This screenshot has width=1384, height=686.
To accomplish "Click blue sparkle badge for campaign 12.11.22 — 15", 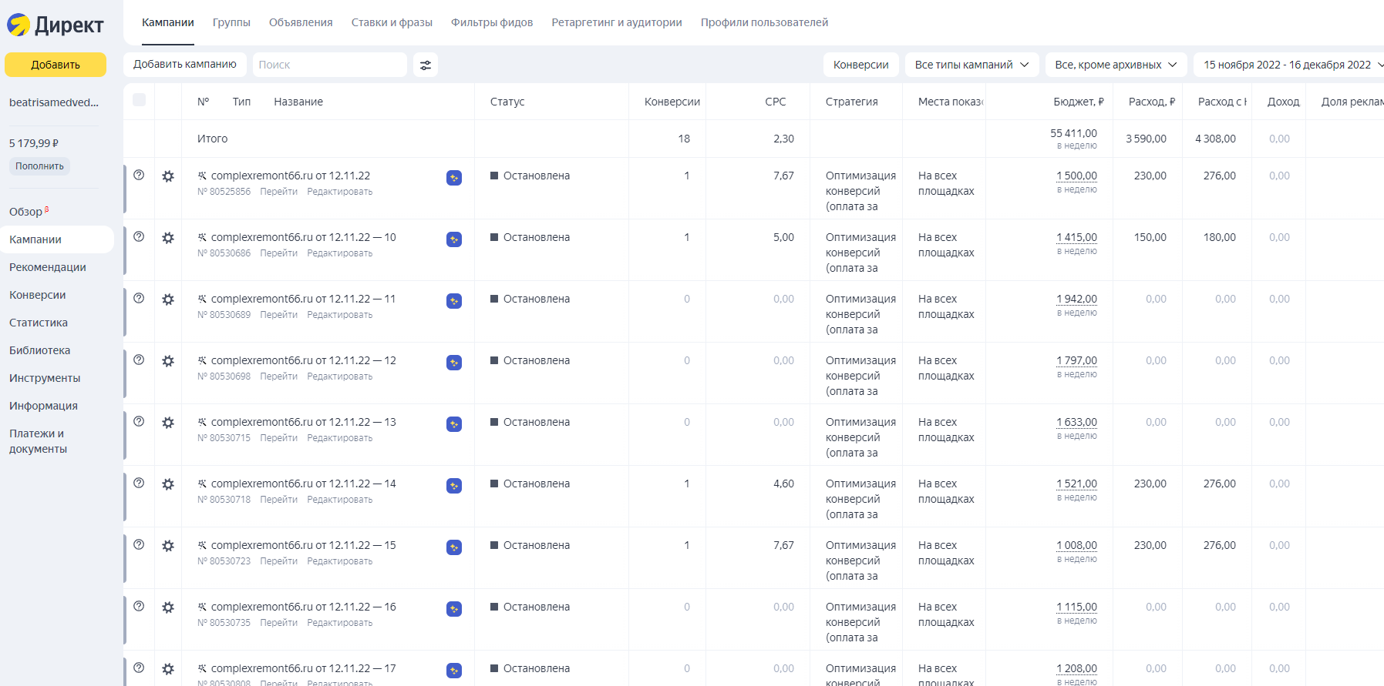I will click(454, 547).
